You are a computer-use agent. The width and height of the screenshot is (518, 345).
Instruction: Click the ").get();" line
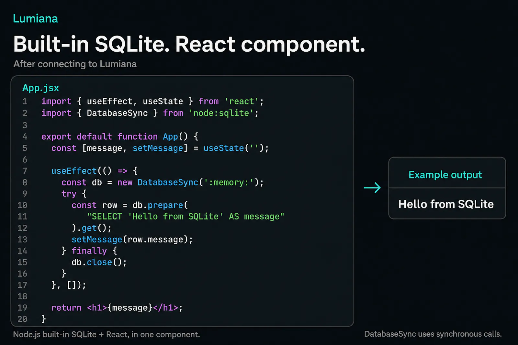click(x=92, y=228)
